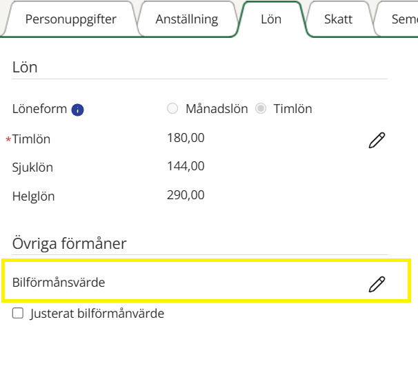Click the Timlön value 180,00
The image size is (418, 366).
[186, 138]
